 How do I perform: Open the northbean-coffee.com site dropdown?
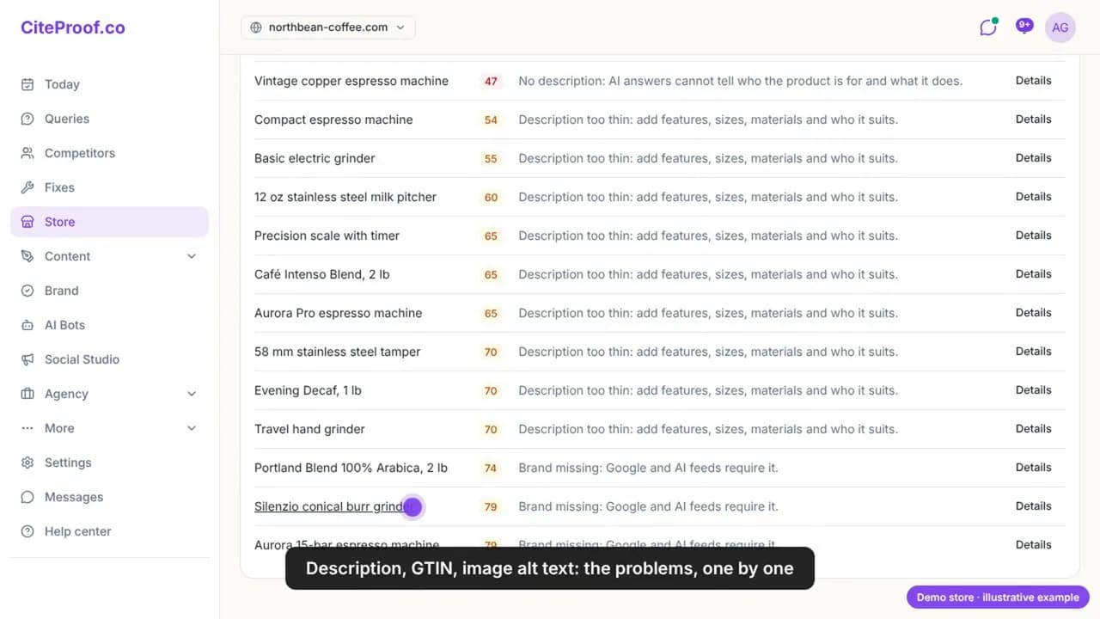[328, 28]
